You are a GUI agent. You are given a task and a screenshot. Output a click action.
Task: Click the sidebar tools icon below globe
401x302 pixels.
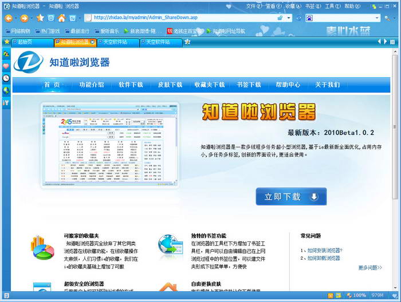pos(6,102)
